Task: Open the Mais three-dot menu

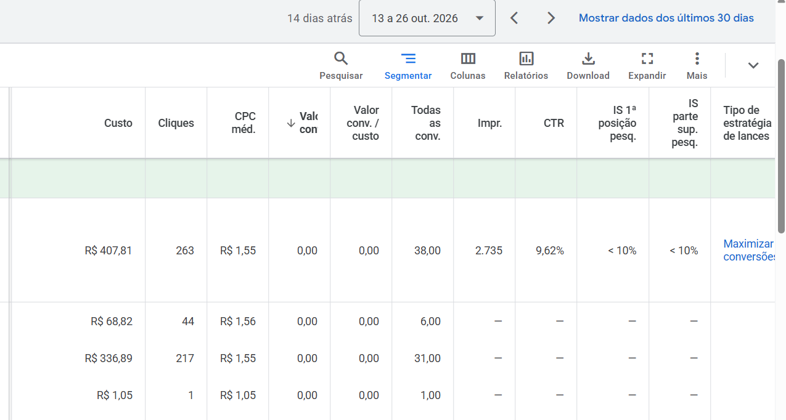Action: [697, 66]
